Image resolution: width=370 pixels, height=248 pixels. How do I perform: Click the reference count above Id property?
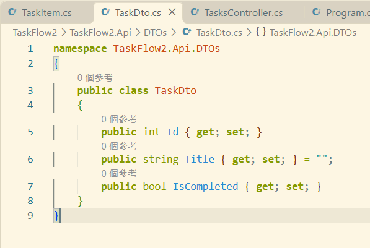click(119, 119)
